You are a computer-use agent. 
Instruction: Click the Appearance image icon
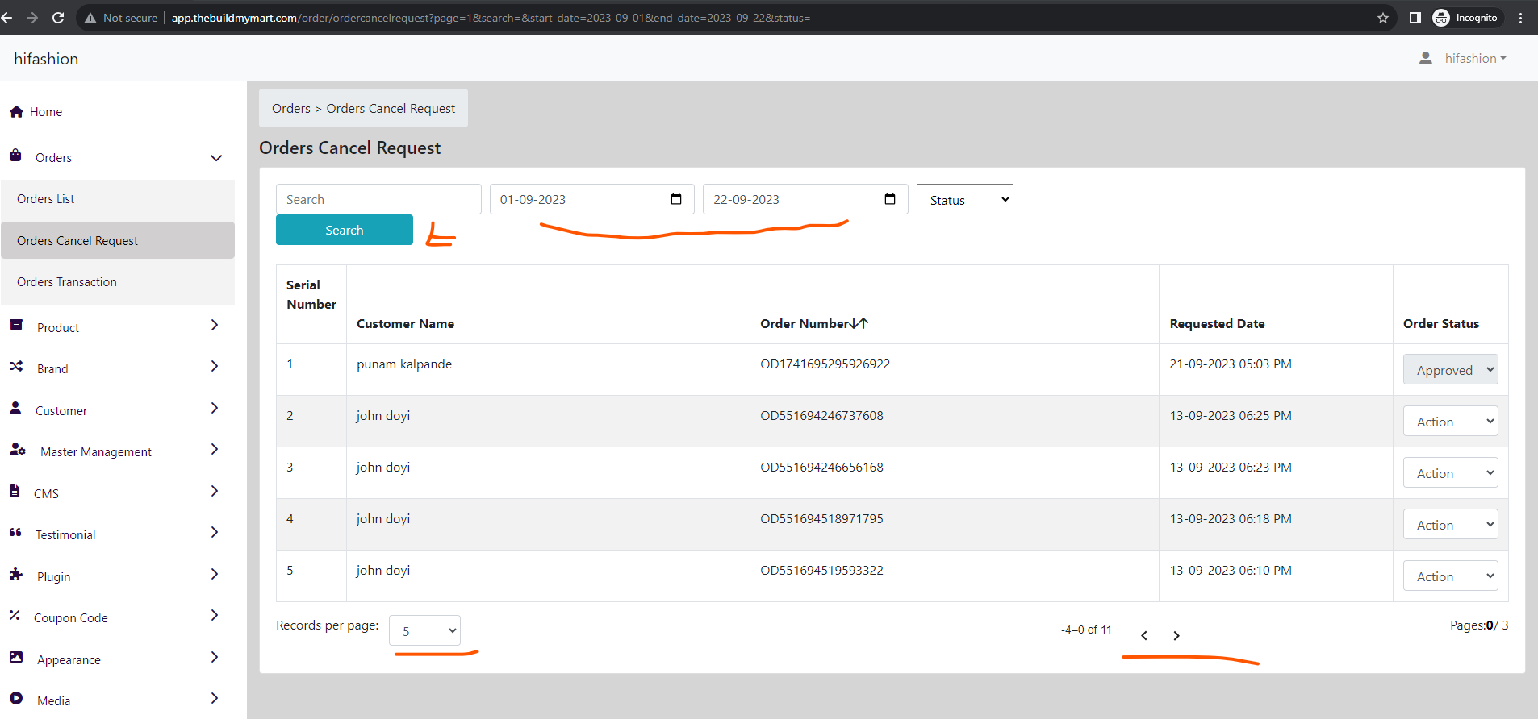[16, 657]
